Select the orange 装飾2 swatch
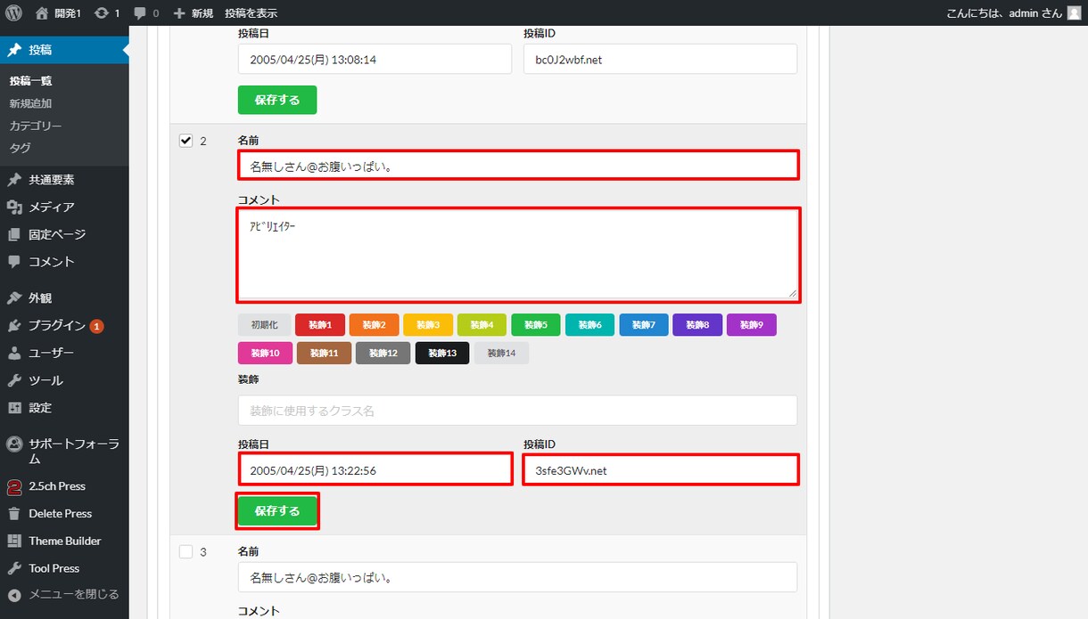 374,325
